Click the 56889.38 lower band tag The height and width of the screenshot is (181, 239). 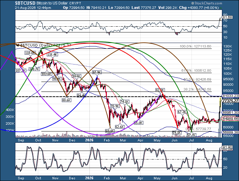[x=230, y=132]
